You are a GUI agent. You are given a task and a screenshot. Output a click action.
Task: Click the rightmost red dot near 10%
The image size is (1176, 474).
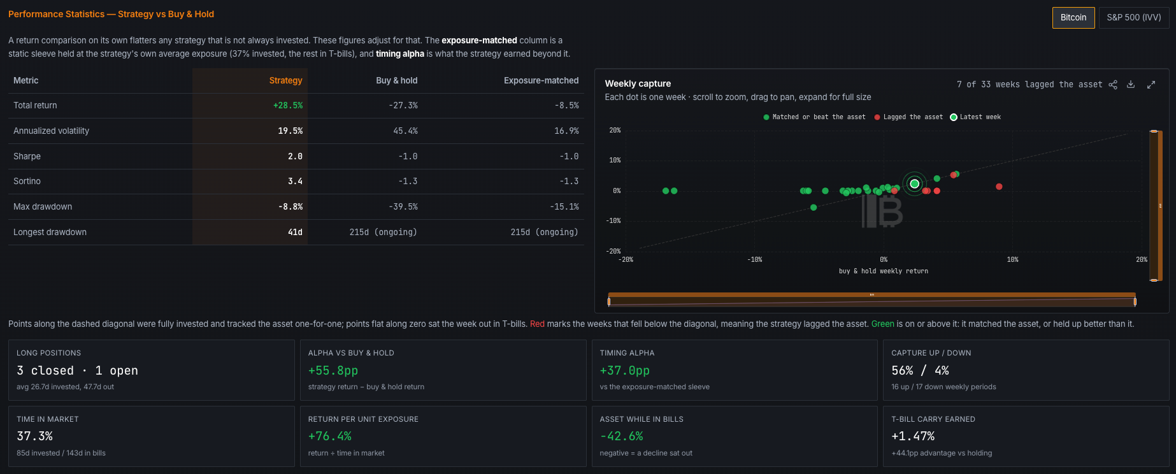click(x=999, y=187)
